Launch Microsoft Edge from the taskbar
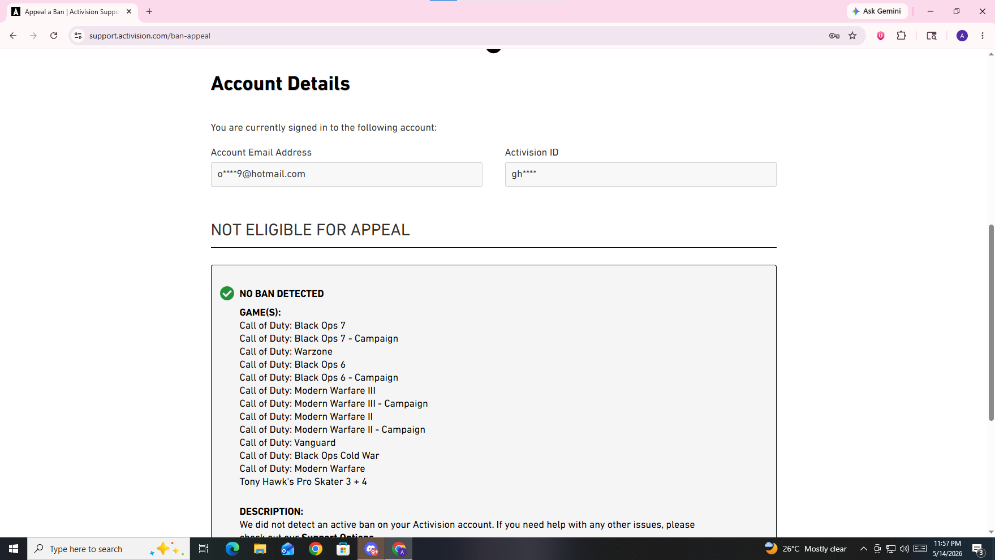The image size is (995, 560). pos(232,549)
